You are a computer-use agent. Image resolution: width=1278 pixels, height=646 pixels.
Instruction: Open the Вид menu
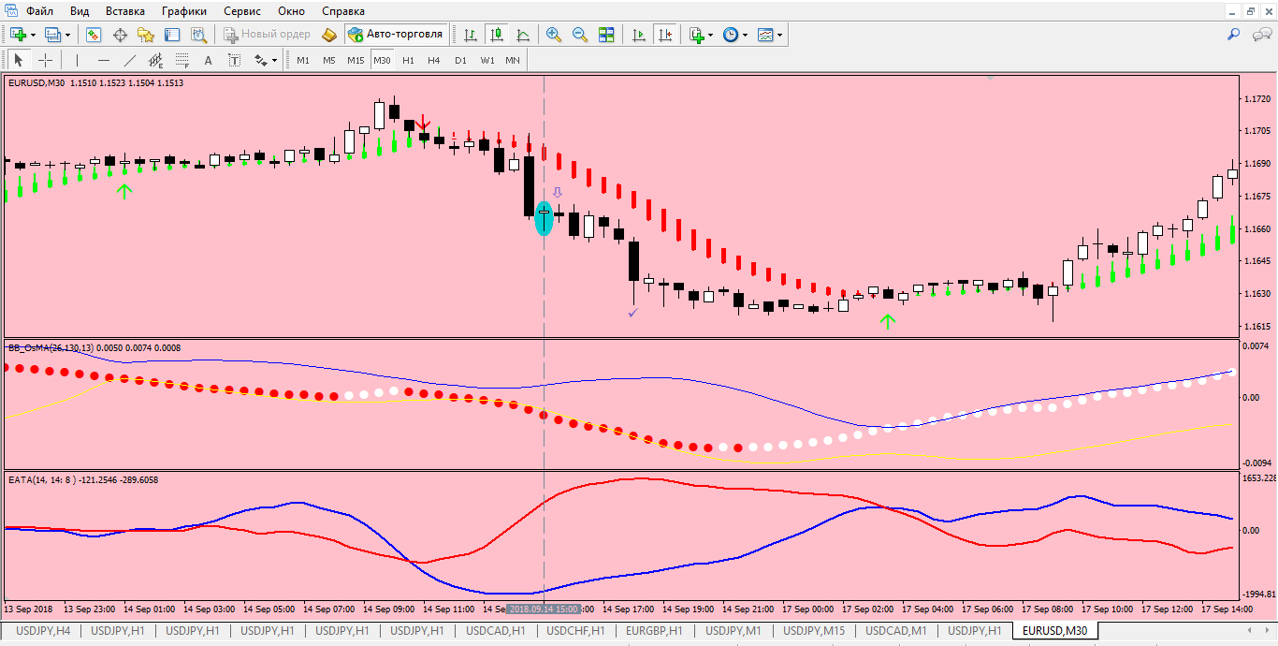80,11
